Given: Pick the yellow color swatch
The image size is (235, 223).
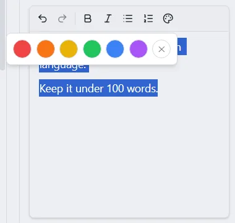Looking at the screenshot, I should [x=69, y=49].
